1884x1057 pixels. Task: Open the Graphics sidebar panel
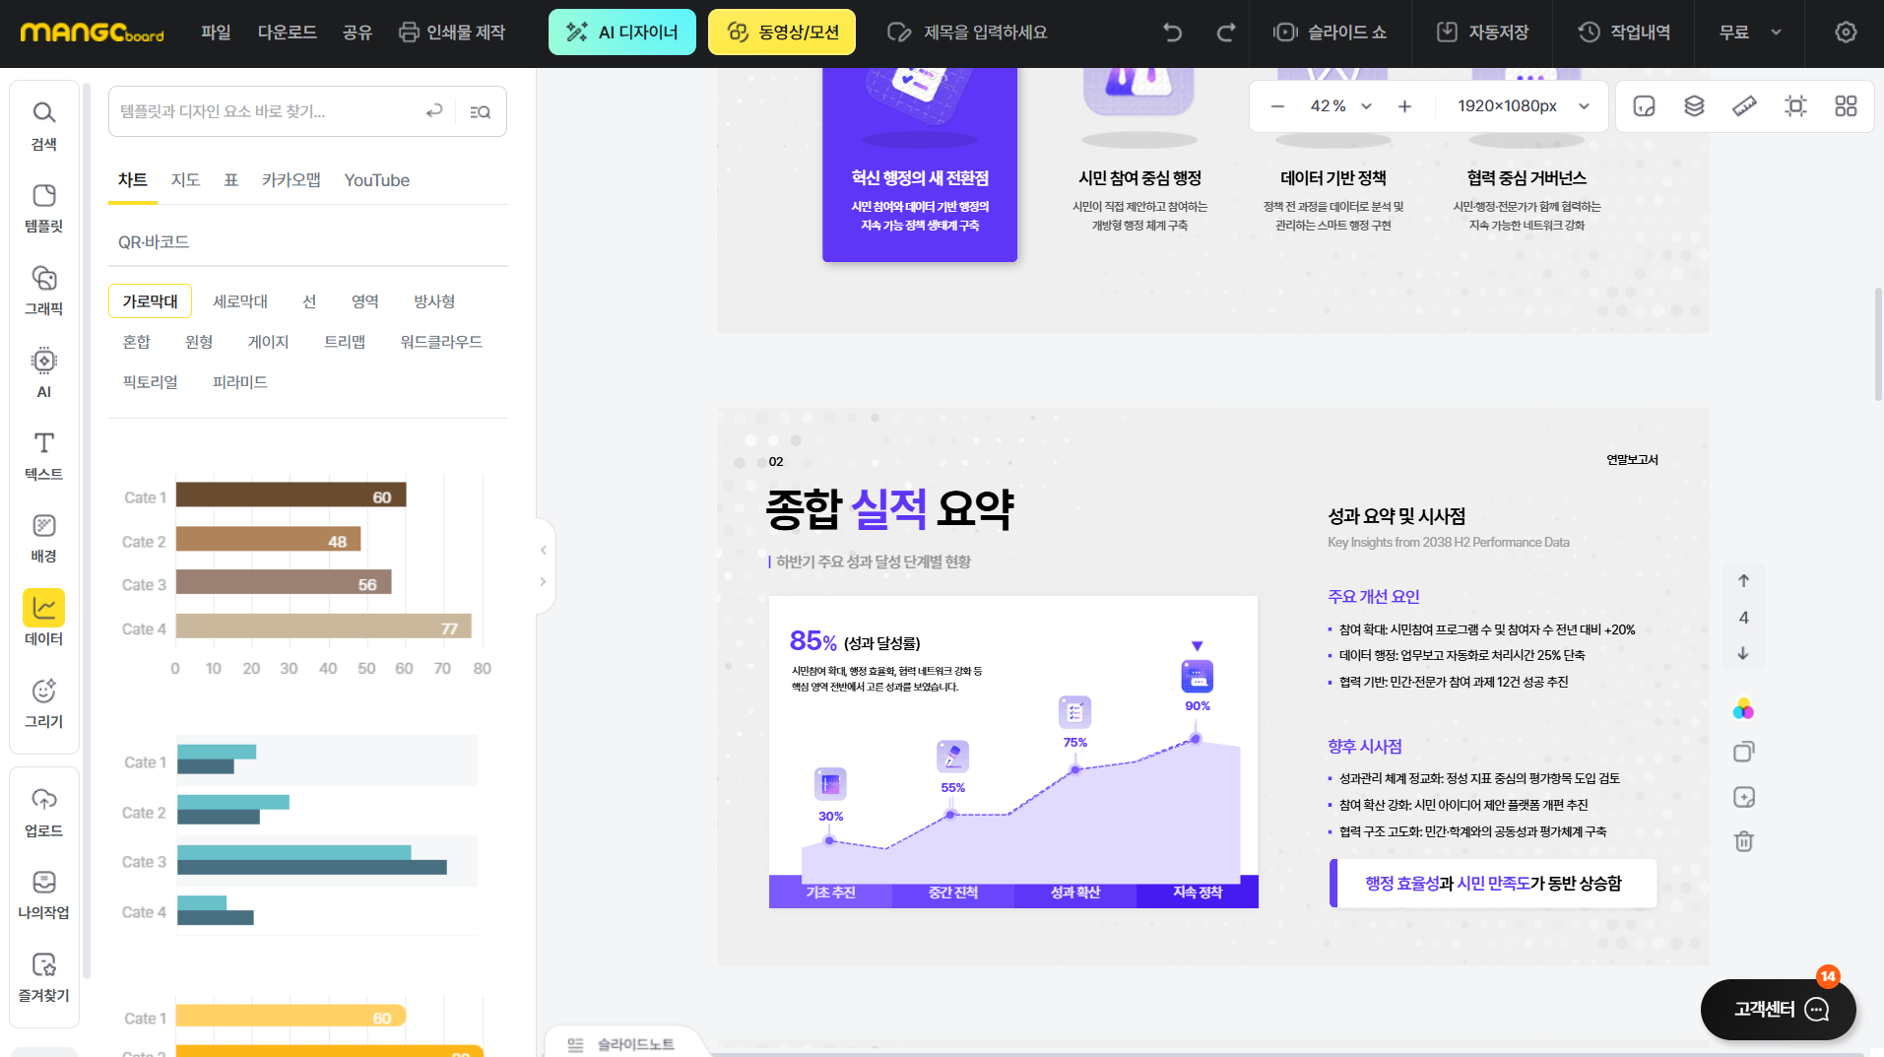[x=43, y=290]
